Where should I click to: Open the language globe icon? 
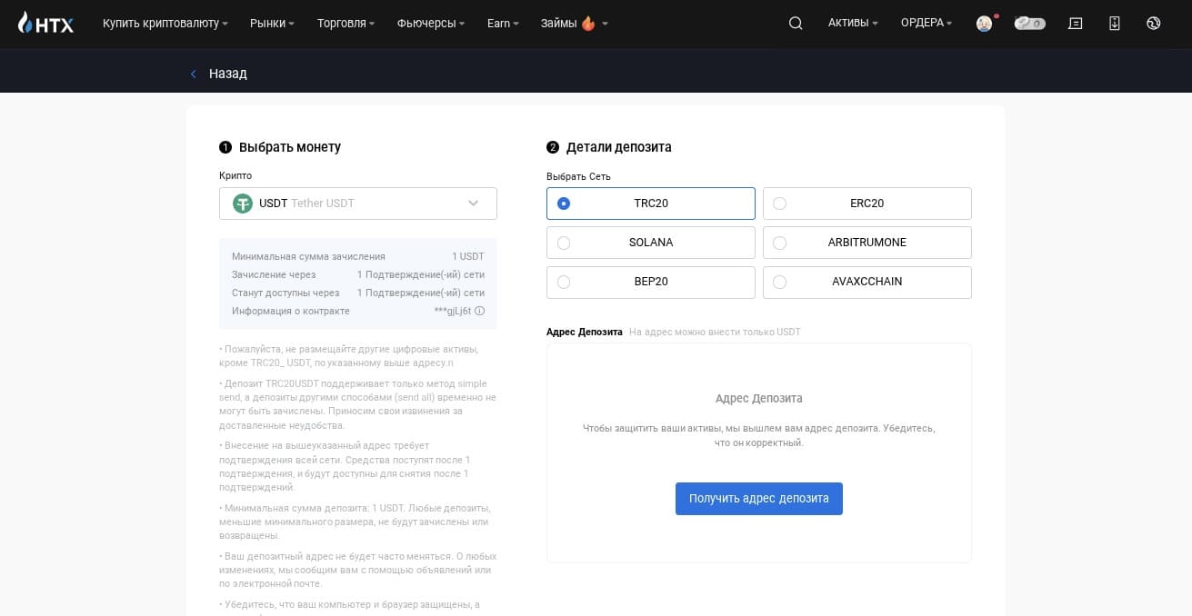(1154, 24)
